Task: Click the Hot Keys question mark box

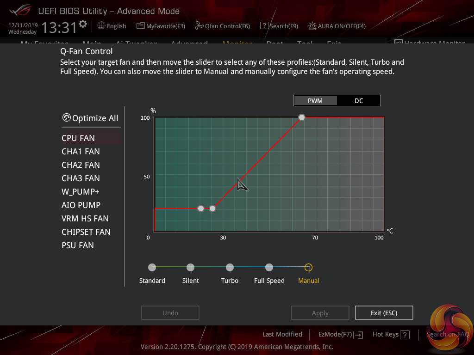Action: pos(405,335)
